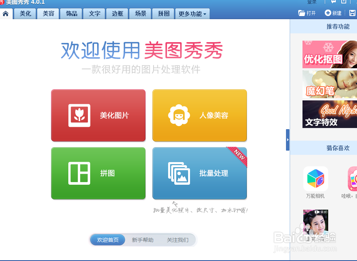Click the 万能相机 cube app icon
The width and height of the screenshot is (357, 261).
[316, 179]
